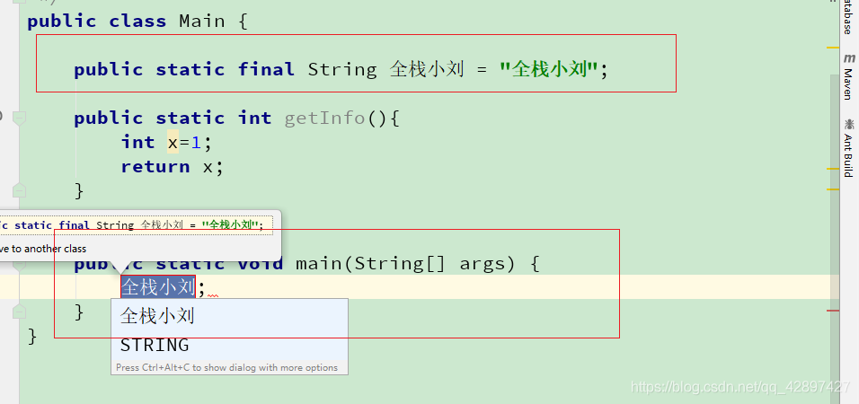Screen dimensions: 859x404
Task: Click the greyed getInfo method name
Action: pyautogui.click(x=324, y=118)
